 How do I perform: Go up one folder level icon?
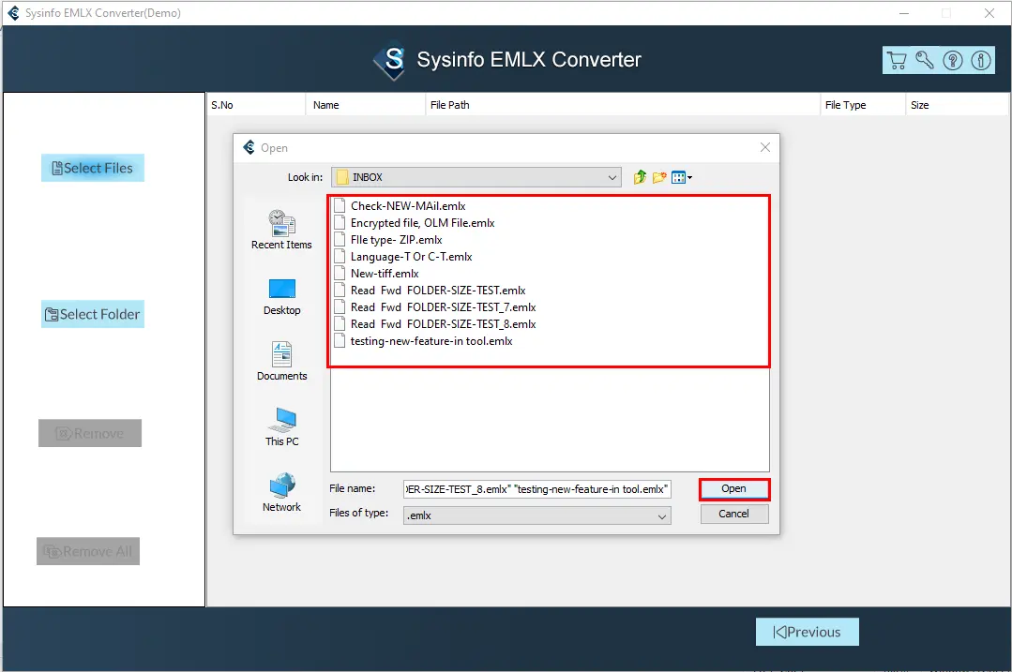coord(640,177)
